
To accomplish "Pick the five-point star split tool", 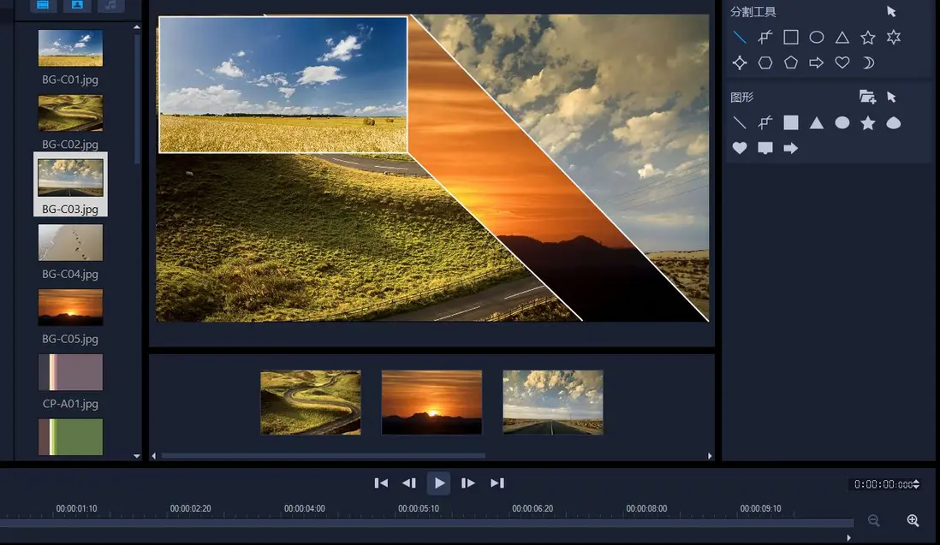I will click(868, 37).
